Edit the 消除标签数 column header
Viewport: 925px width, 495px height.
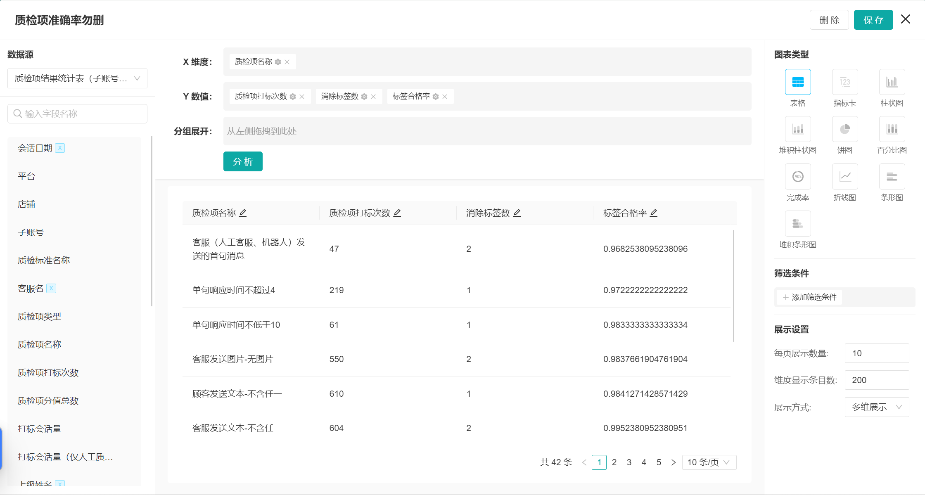point(517,213)
